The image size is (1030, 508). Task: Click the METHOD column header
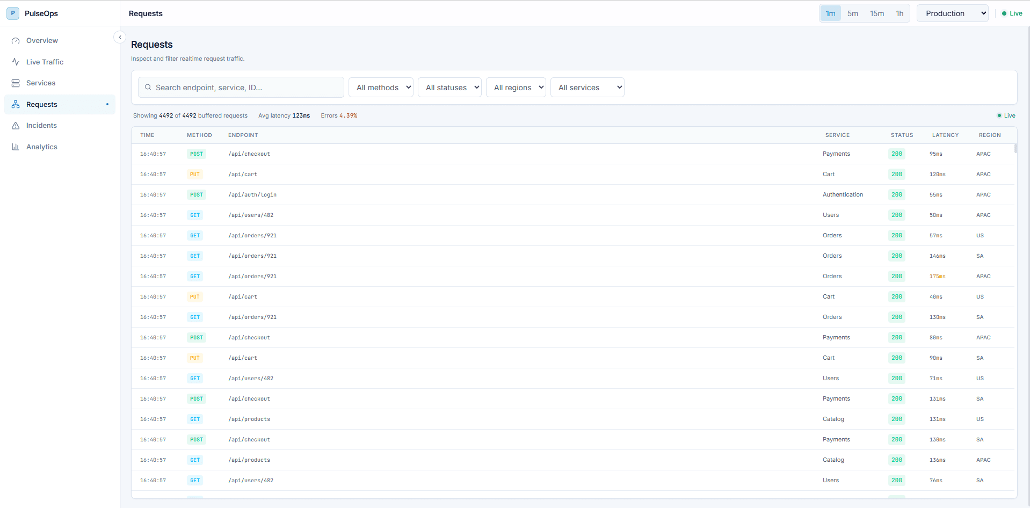point(199,135)
